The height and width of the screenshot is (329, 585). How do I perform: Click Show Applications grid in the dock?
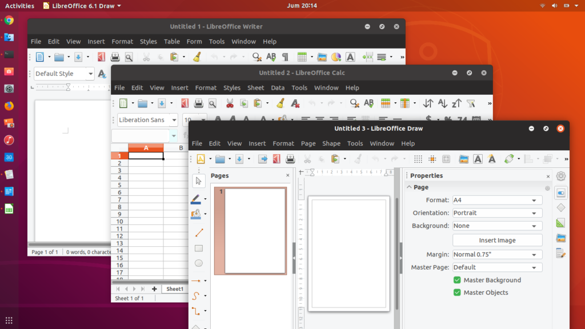(x=9, y=320)
